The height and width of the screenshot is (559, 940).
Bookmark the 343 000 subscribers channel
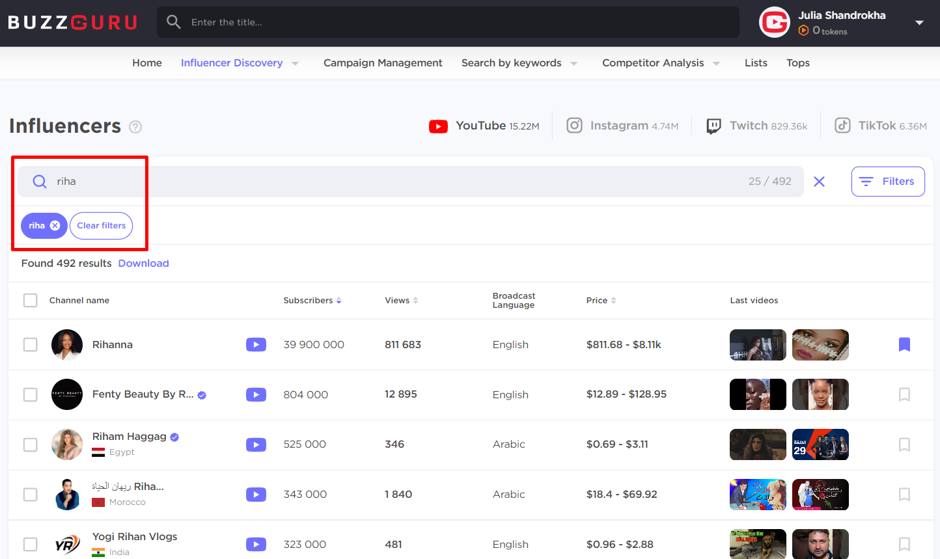click(x=904, y=495)
